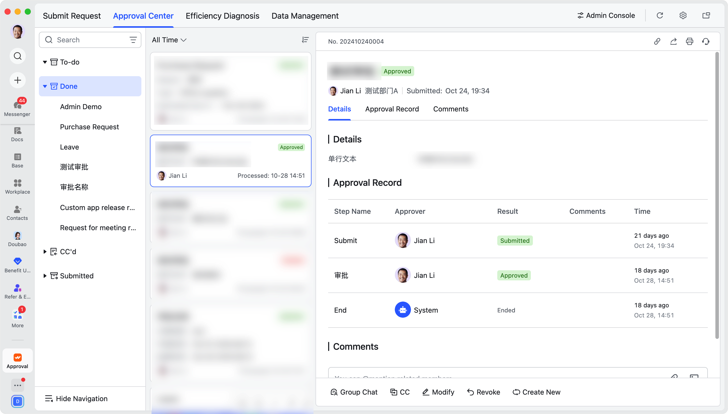Open approval in a separate window

pos(706,15)
